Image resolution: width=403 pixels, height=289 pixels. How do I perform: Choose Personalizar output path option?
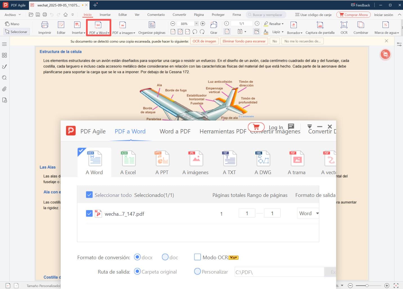click(198, 272)
